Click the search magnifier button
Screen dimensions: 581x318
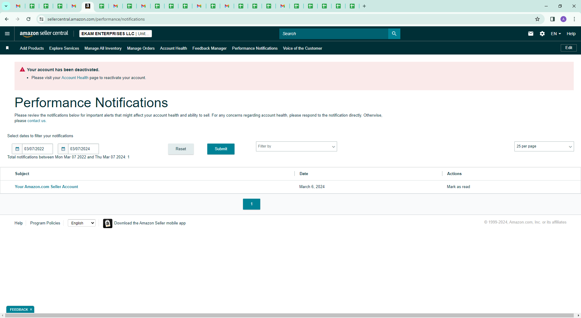pyautogui.click(x=394, y=34)
